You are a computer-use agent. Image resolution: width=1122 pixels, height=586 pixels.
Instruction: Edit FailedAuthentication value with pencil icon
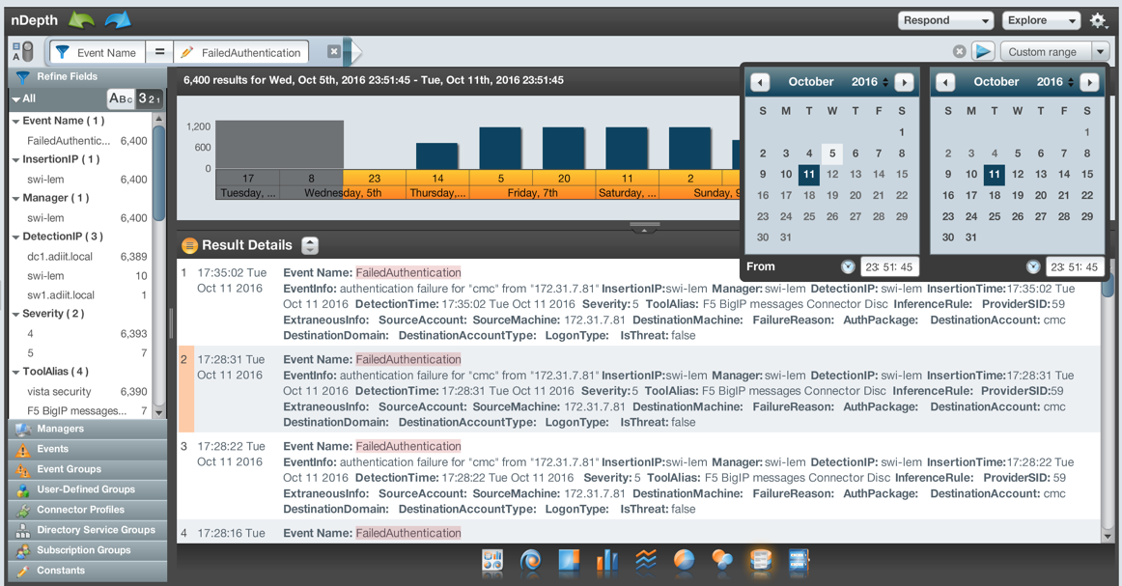(x=186, y=52)
